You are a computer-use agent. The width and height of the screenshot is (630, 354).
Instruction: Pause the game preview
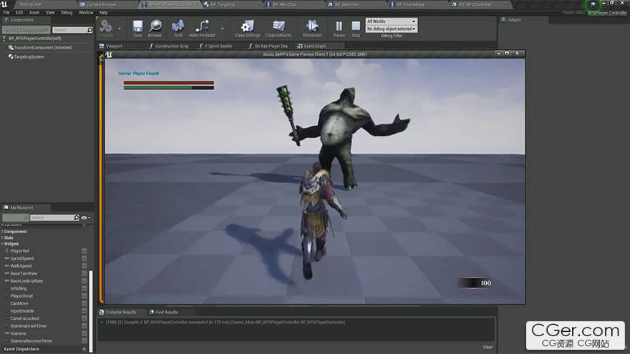339,26
